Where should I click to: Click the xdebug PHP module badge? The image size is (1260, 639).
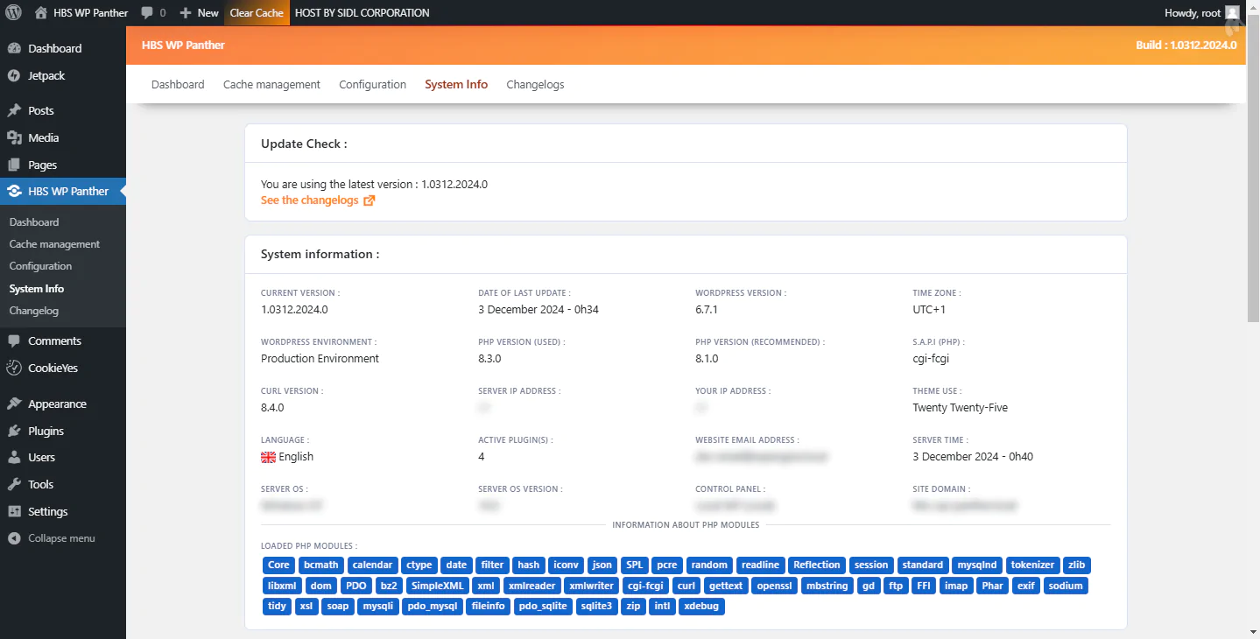coord(702,606)
